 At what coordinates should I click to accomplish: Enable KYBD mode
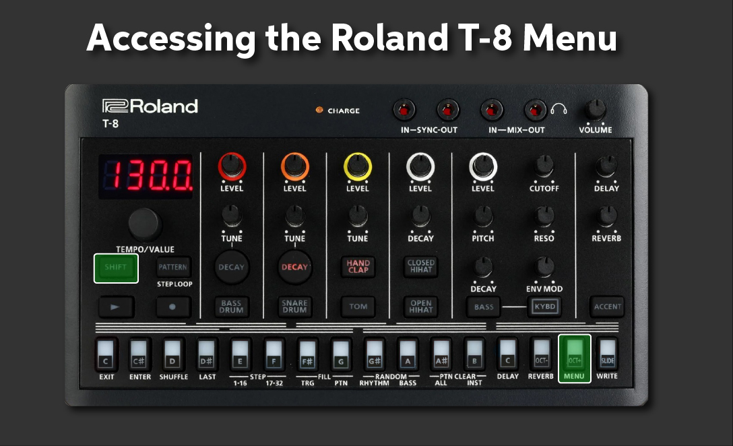(544, 307)
